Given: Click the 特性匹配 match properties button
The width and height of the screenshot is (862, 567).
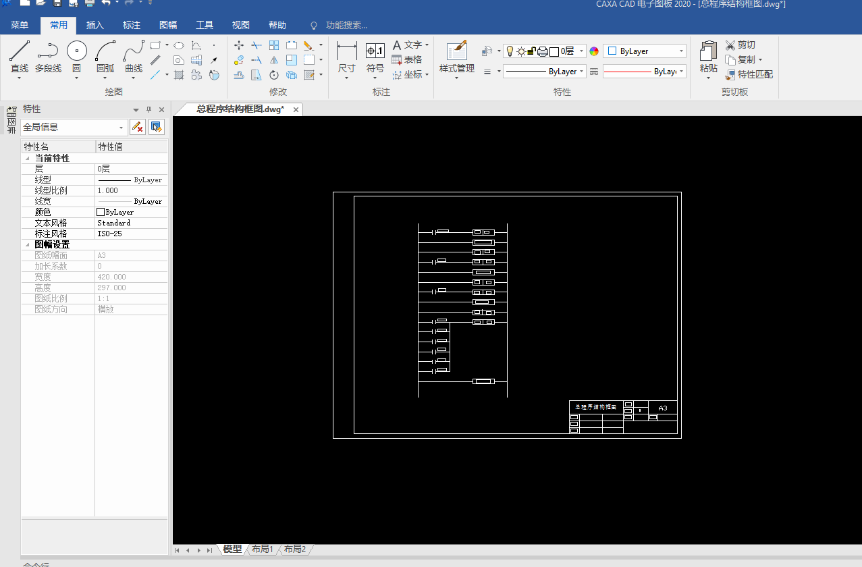Looking at the screenshot, I should tap(749, 74).
